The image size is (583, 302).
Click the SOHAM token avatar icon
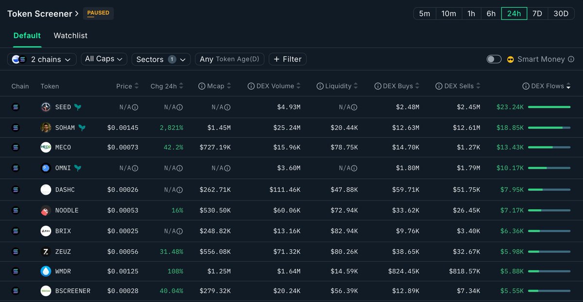[46, 128]
